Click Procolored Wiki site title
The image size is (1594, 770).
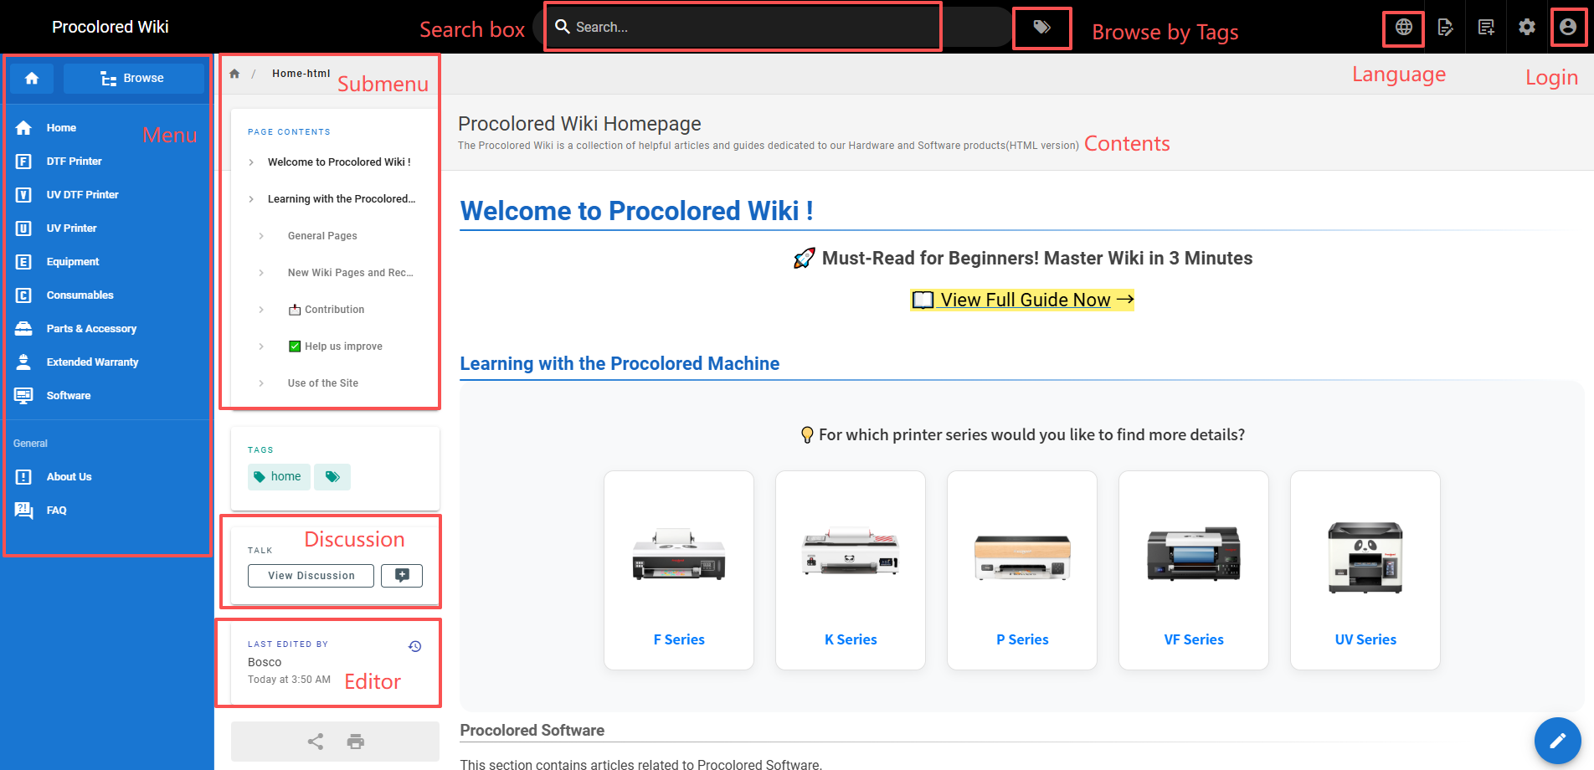pyautogui.click(x=110, y=27)
